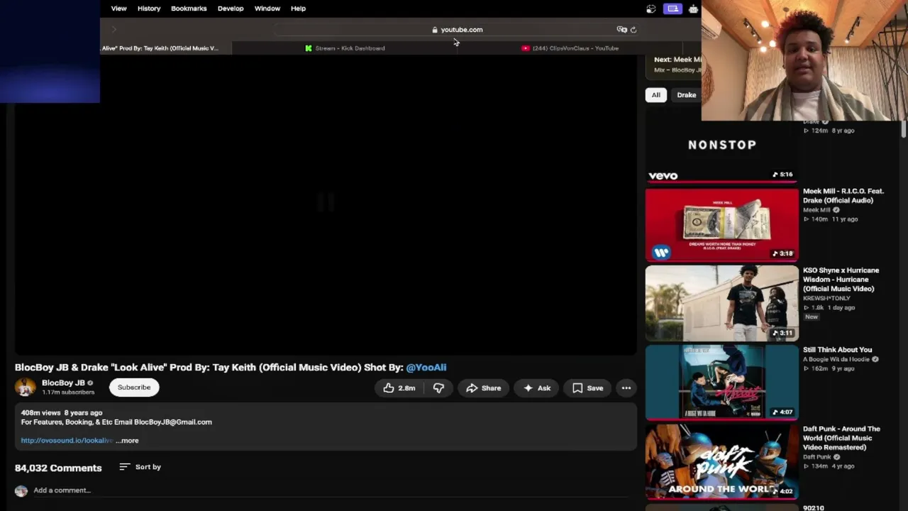Click the '1.17m subscribers' text

click(x=68, y=392)
